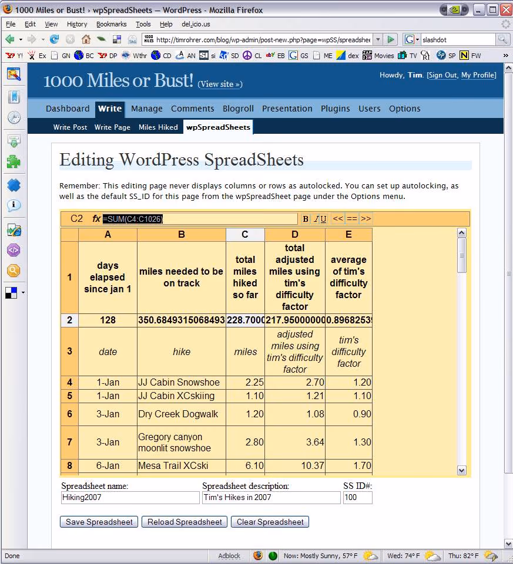The width and height of the screenshot is (513, 564).
Task: Open the TV bookmark
Action: click(x=407, y=55)
